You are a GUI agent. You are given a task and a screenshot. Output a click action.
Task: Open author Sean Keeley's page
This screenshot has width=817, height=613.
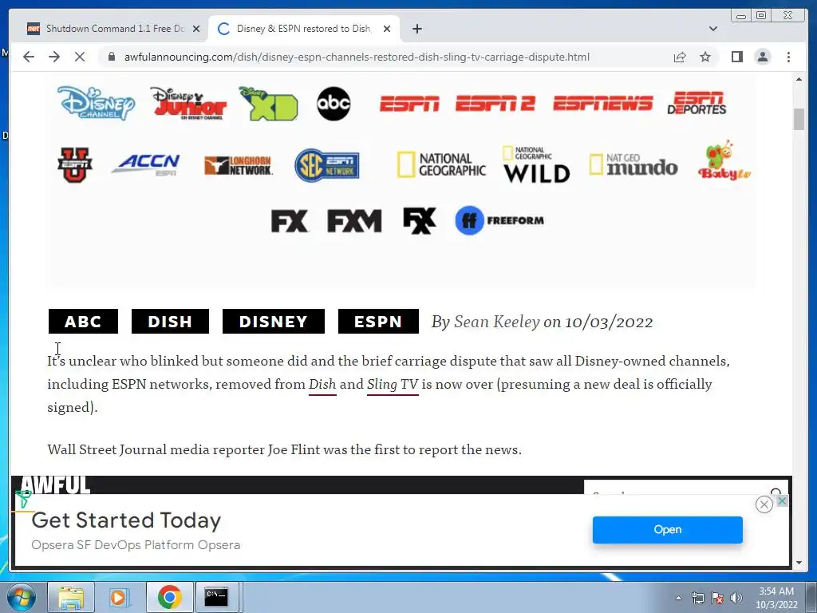(496, 322)
